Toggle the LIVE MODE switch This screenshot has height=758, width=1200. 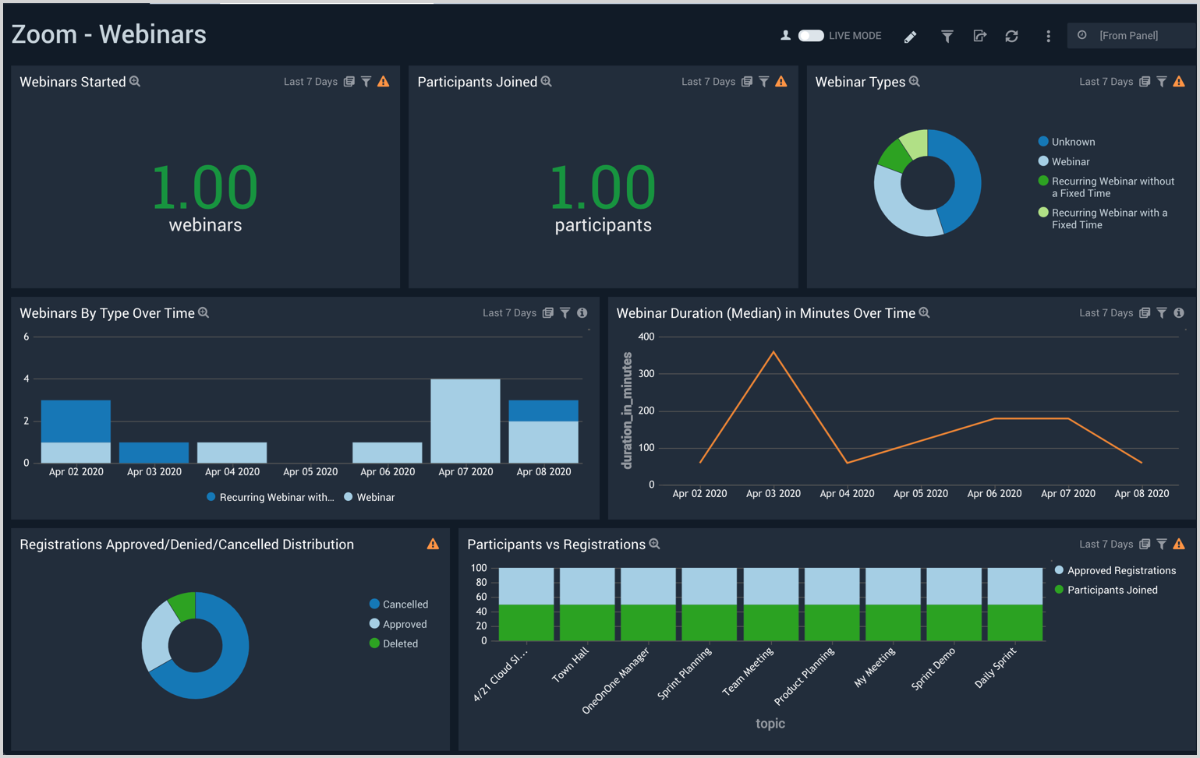811,35
